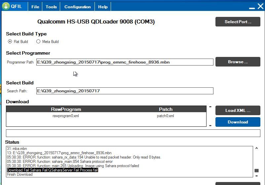Click the Load XML button

[x=238, y=110]
